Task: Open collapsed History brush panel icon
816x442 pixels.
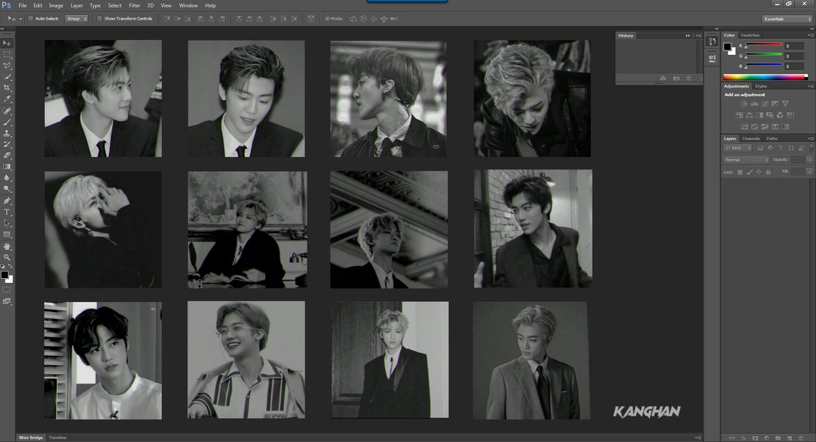Action: click(712, 41)
